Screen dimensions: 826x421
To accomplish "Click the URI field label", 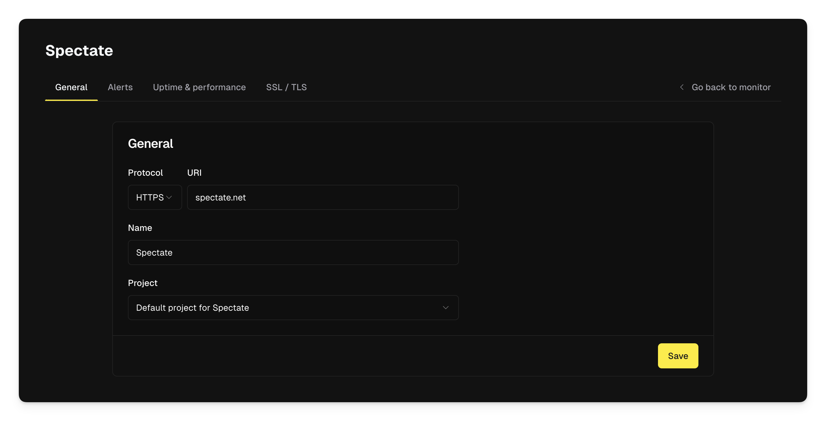I will (194, 173).
